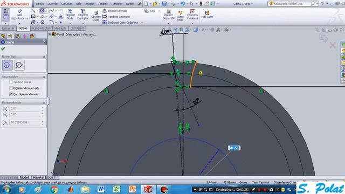Click the Undo icon in top toolbar
345x194 pixels.
coord(182,4)
